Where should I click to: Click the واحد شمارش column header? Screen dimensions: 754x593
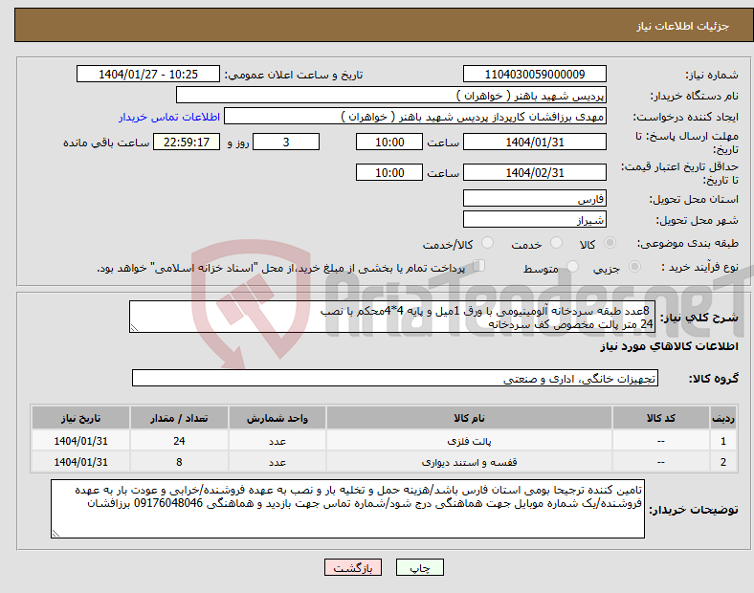[x=277, y=418]
